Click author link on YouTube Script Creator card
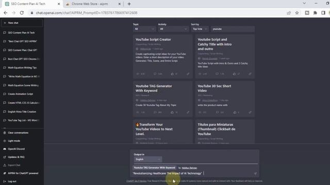Screen dimensions: 330x185 (145, 49)
